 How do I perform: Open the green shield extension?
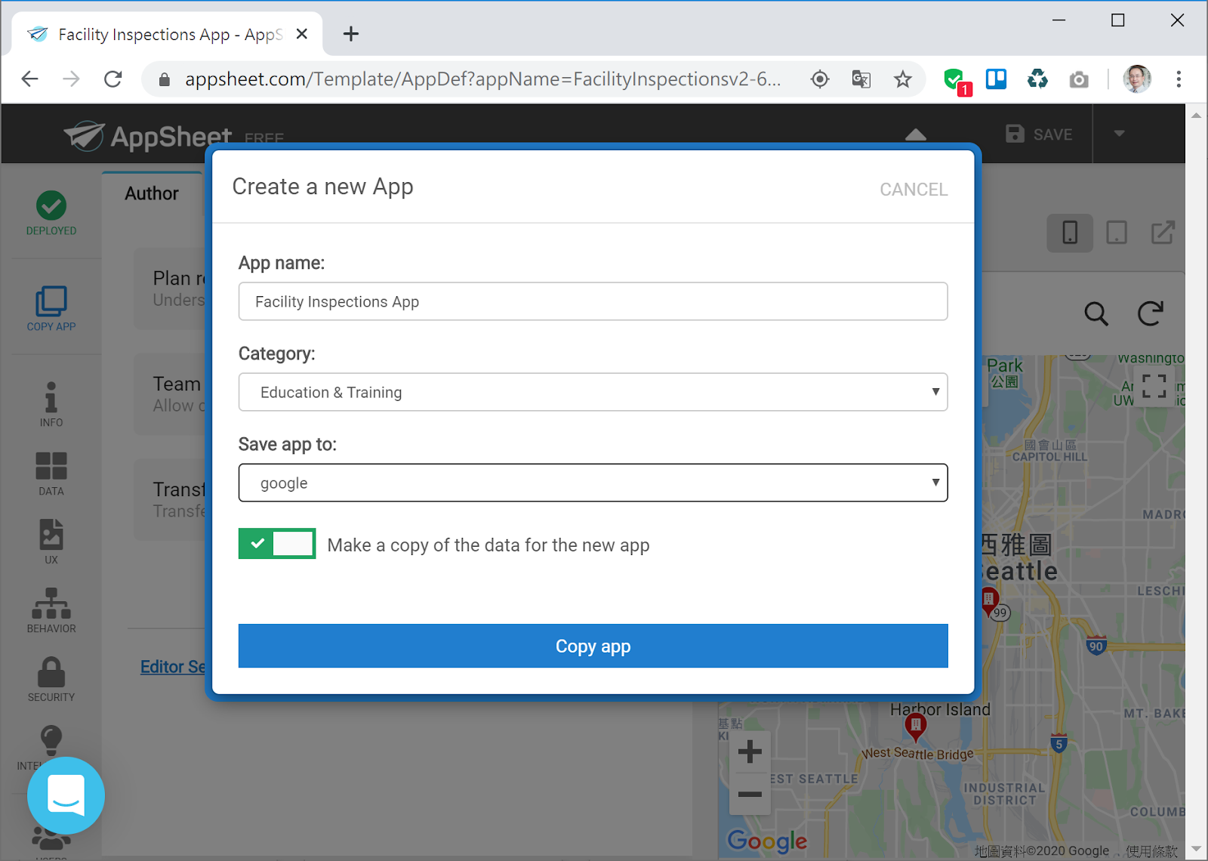tap(957, 80)
